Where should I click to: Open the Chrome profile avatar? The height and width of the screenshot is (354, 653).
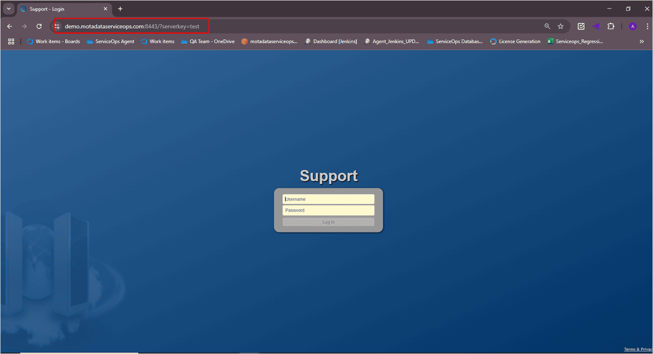(x=633, y=26)
